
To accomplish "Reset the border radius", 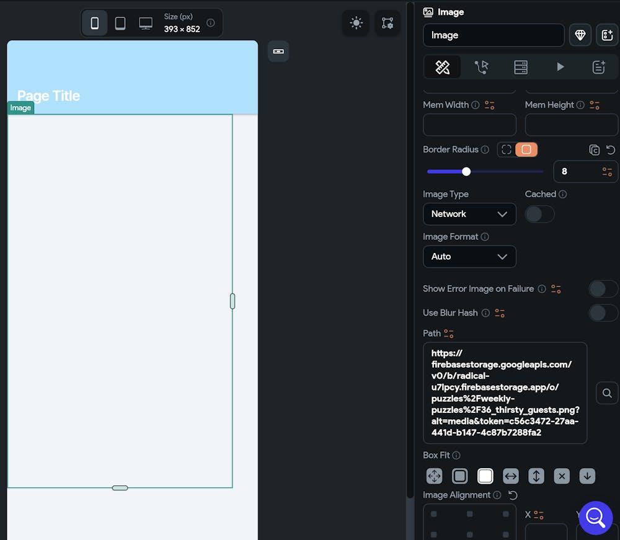I will 611,150.
